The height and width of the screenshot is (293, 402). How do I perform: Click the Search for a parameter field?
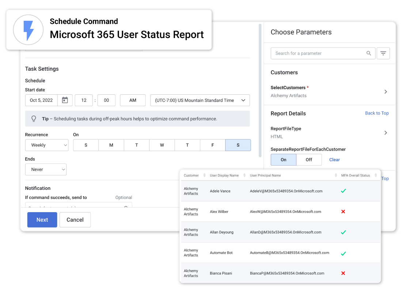pos(318,53)
